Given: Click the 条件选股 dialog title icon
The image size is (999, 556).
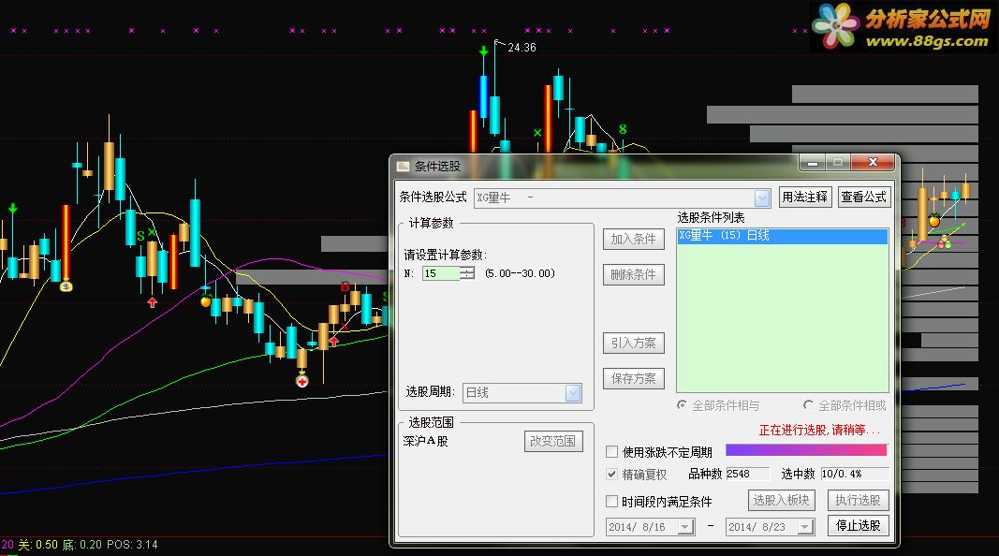Looking at the screenshot, I should click(403, 167).
